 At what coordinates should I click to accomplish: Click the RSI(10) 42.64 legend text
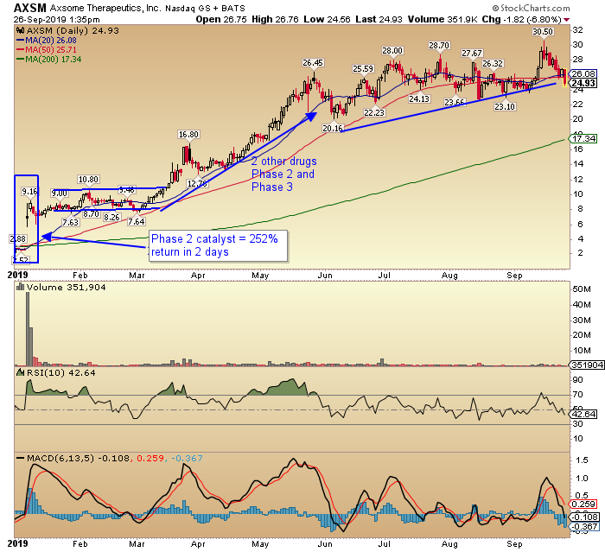61,372
